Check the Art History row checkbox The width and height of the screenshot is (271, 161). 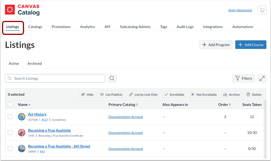click(x=10, y=117)
